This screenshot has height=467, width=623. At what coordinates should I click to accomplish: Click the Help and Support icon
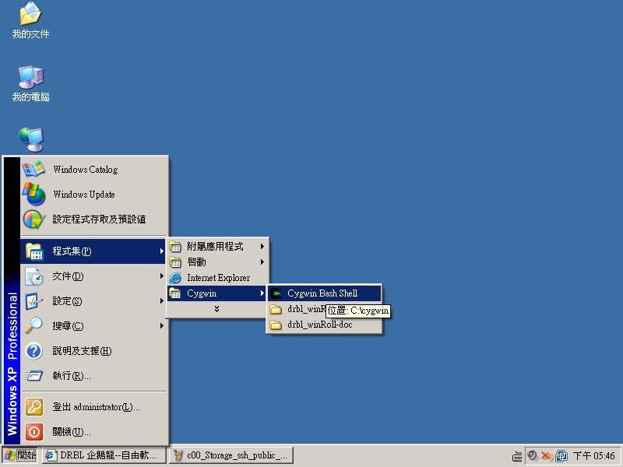coord(34,351)
